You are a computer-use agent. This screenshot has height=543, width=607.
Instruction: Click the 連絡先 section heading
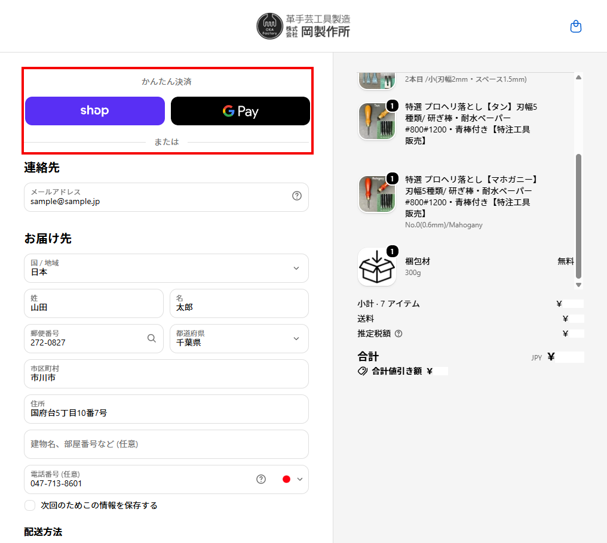(42, 168)
